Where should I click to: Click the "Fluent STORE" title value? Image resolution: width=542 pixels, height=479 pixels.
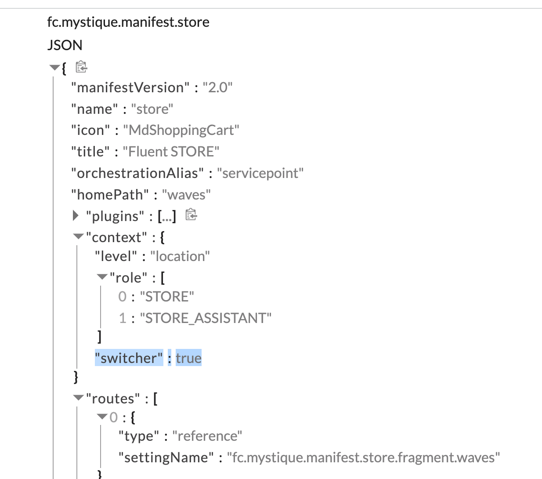click(x=171, y=152)
